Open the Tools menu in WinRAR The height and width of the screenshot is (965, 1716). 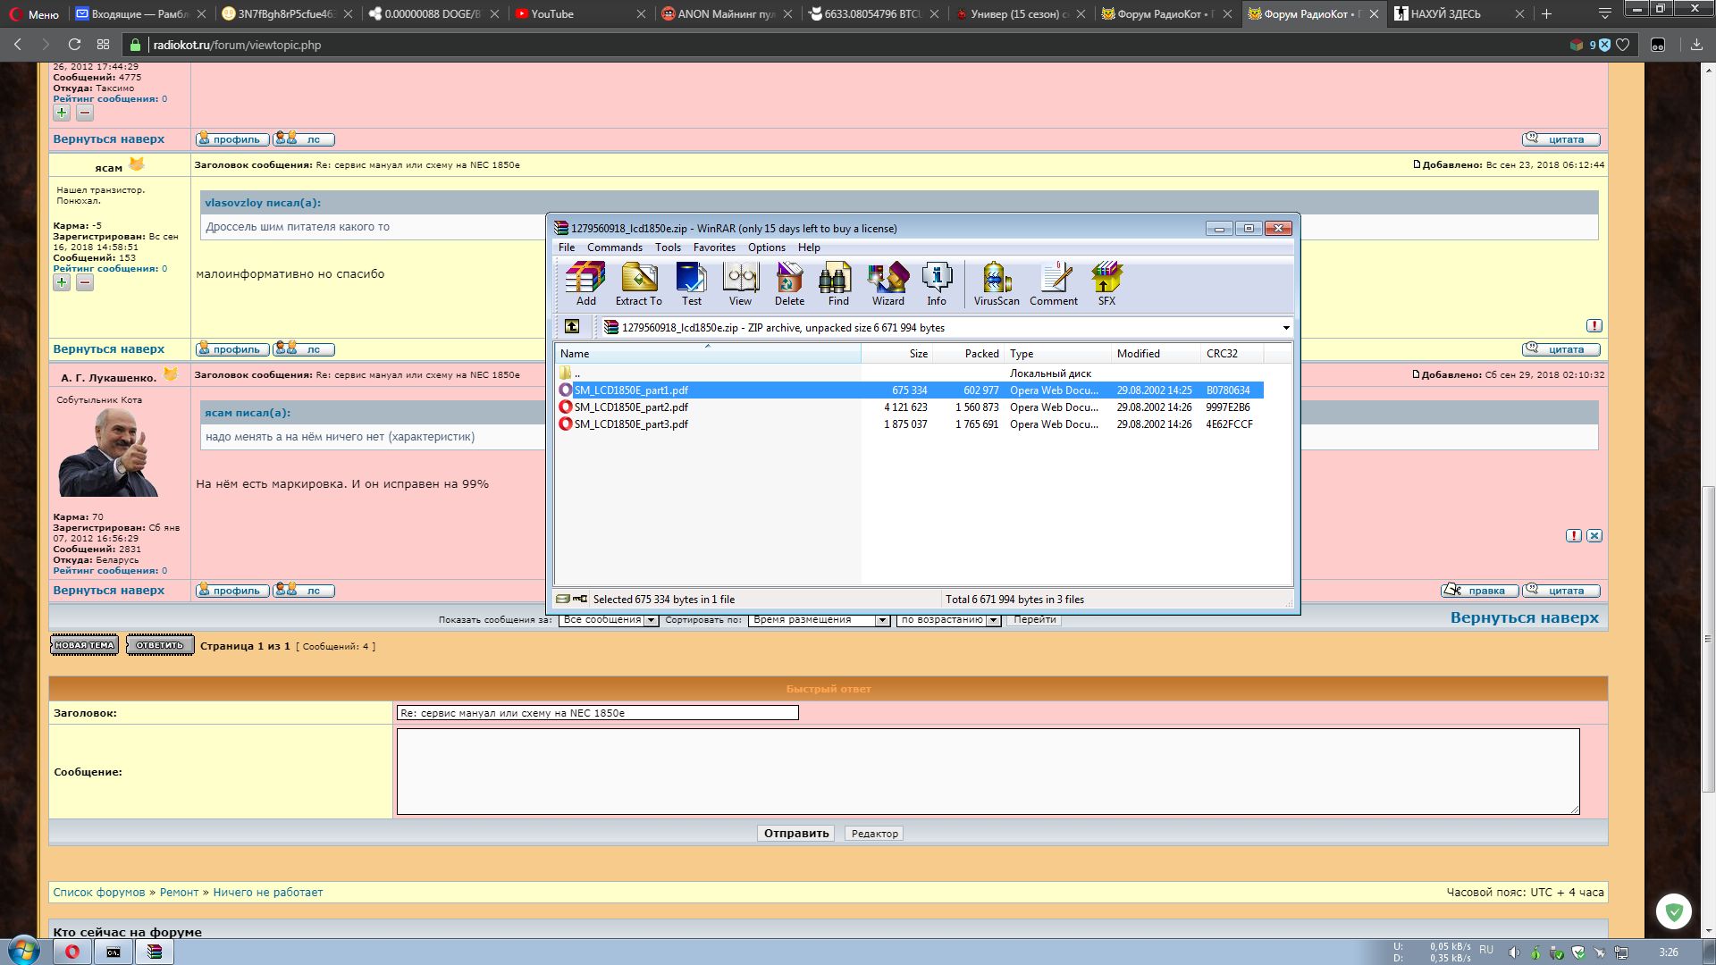click(668, 248)
